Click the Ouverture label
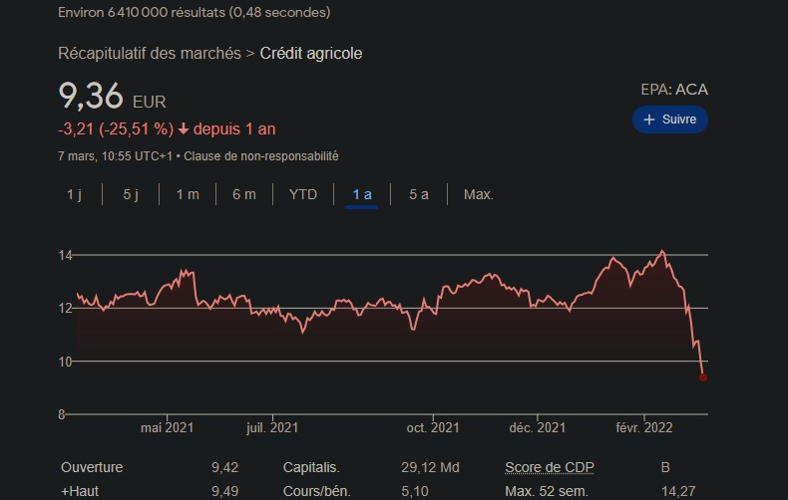The height and width of the screenshot is (500, 788). click(x=92, y=467)
